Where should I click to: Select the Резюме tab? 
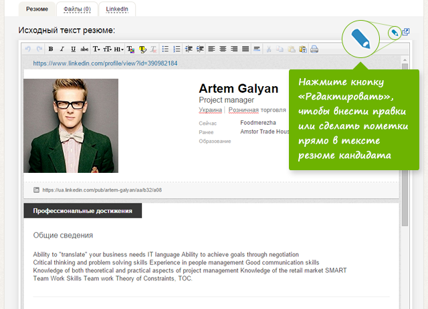point(35,9)
